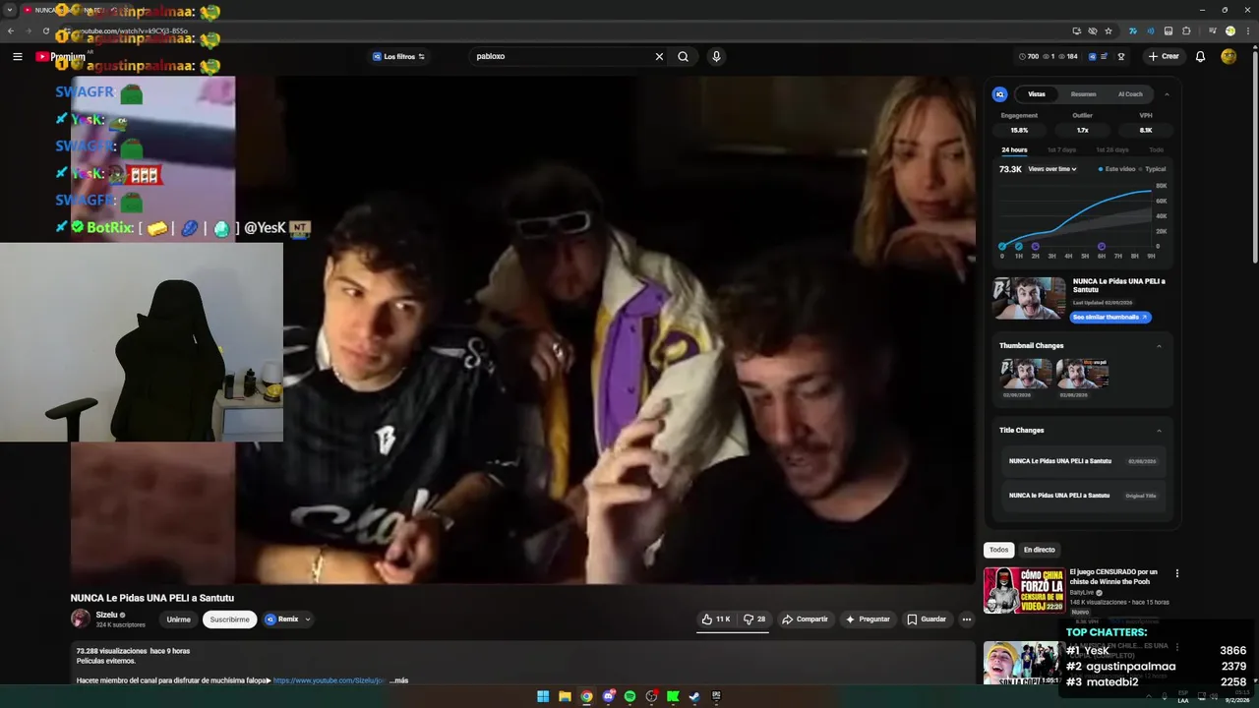The image size is (1259, 708).
Task: Click the Suscribirme button
Action: pos(229,619)
